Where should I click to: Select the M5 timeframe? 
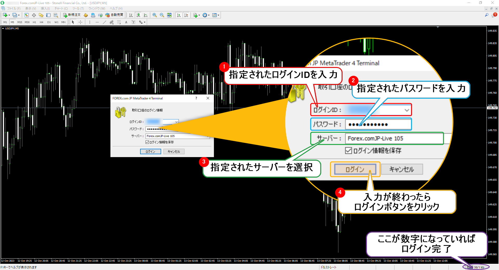12,22
